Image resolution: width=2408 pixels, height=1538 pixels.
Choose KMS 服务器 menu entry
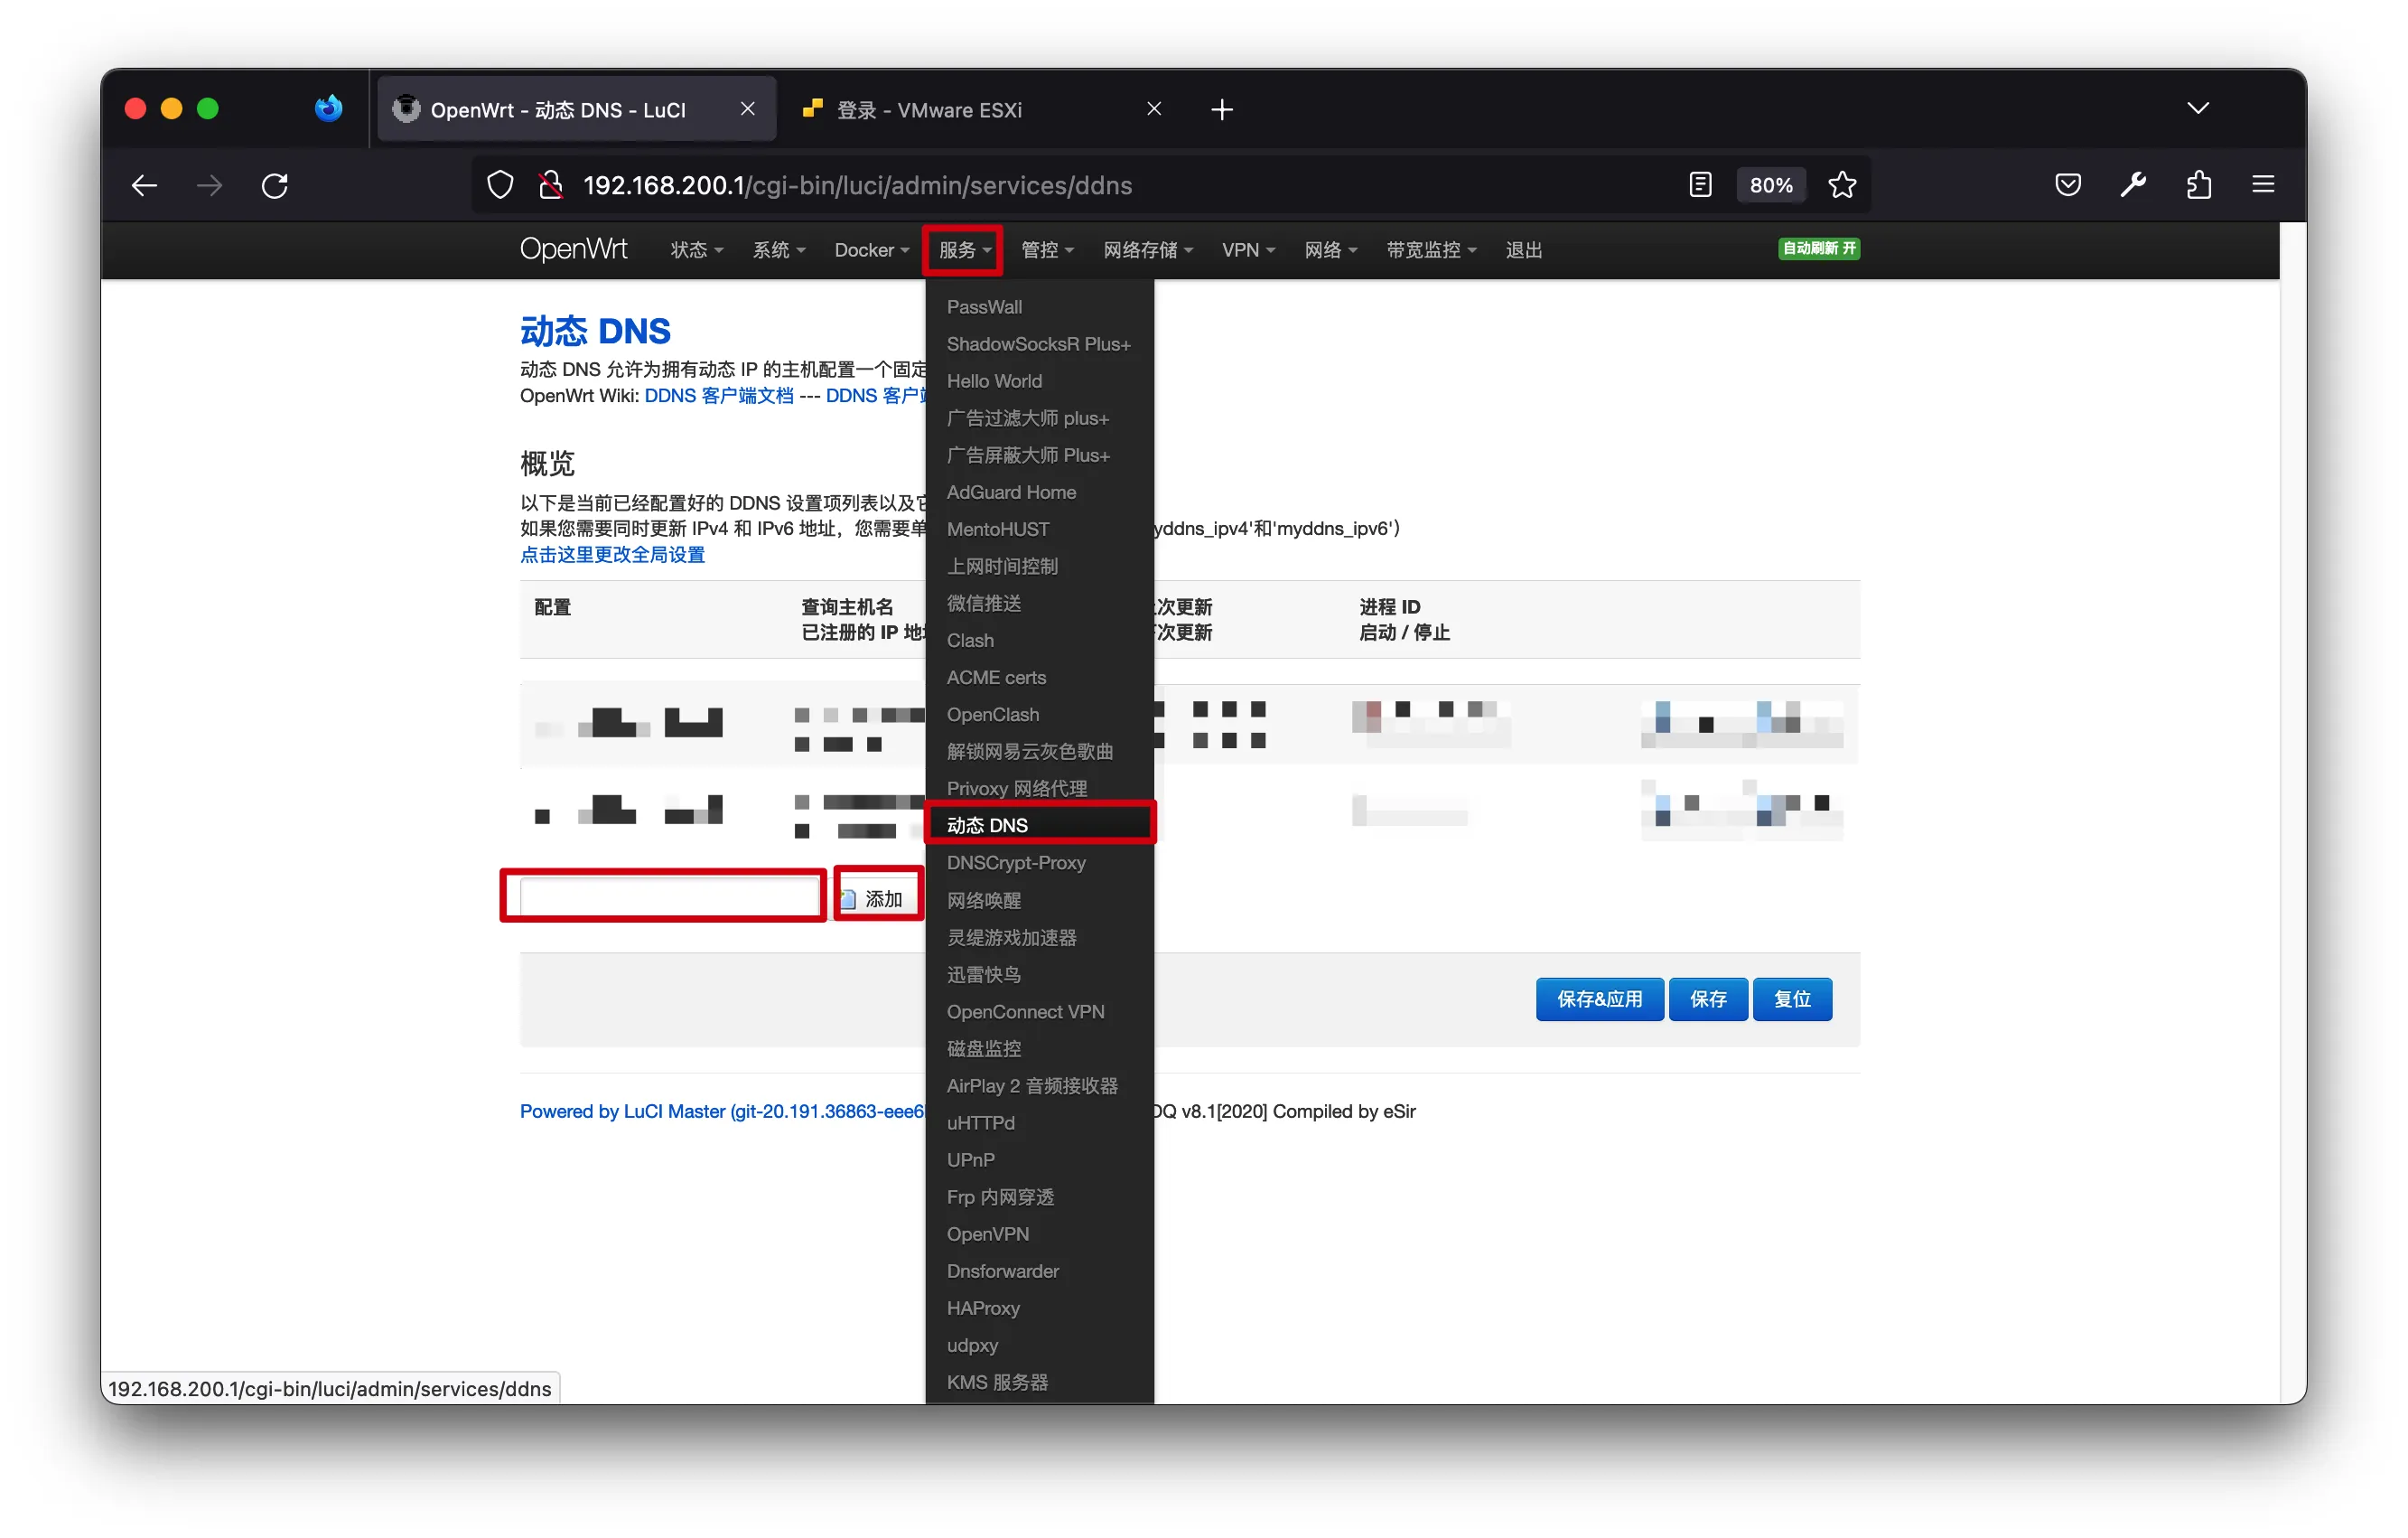click(1039, 1382)
